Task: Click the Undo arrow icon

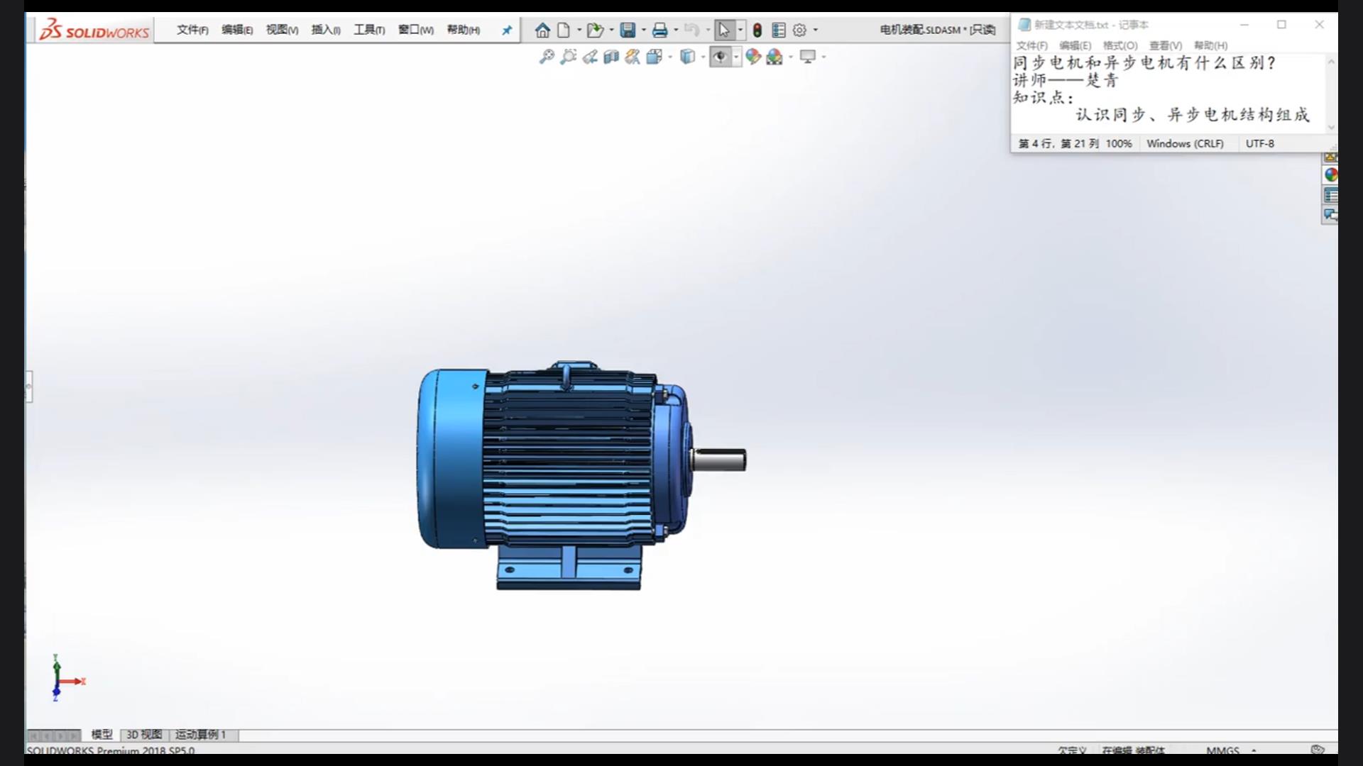Action: tap(692, 30)
